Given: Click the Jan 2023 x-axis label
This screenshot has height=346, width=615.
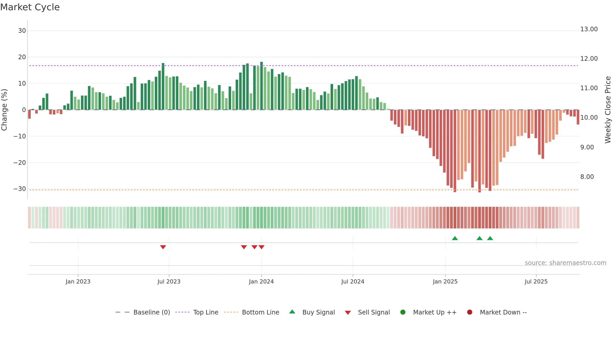Looking at the screenshot, I should [x=78, y=282].
